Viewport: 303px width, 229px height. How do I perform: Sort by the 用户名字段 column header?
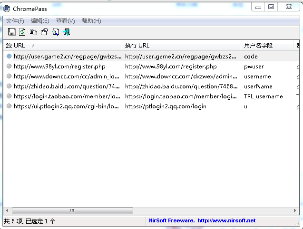266,46
